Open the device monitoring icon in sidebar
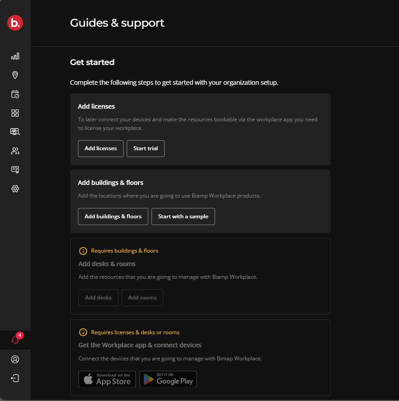The width and height of the screenshot is (399, 401). (15, 132)
